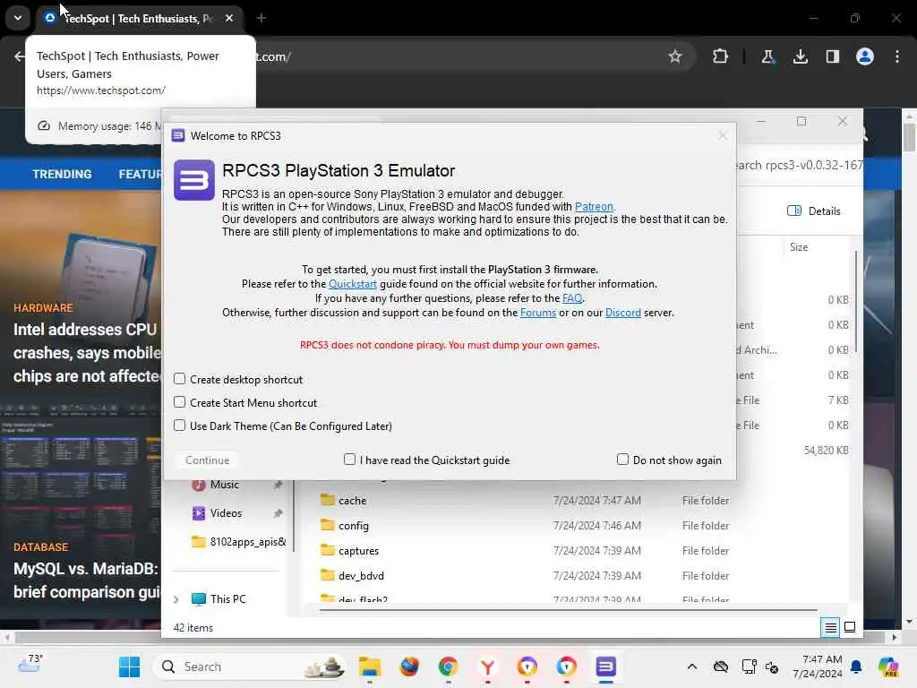Open the Discord server link
Image resolution: width=917 pixels, height=688 pixels.
click(623, 313)
